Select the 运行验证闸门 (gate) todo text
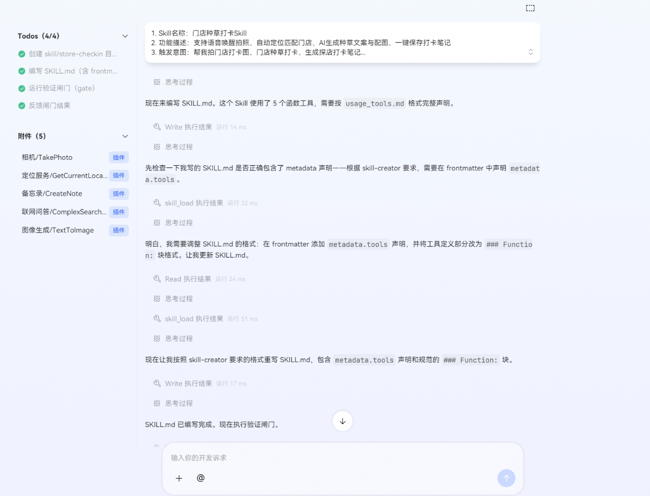Image resolution: width=650 pixels, height=496 pixels. (62, 88)
